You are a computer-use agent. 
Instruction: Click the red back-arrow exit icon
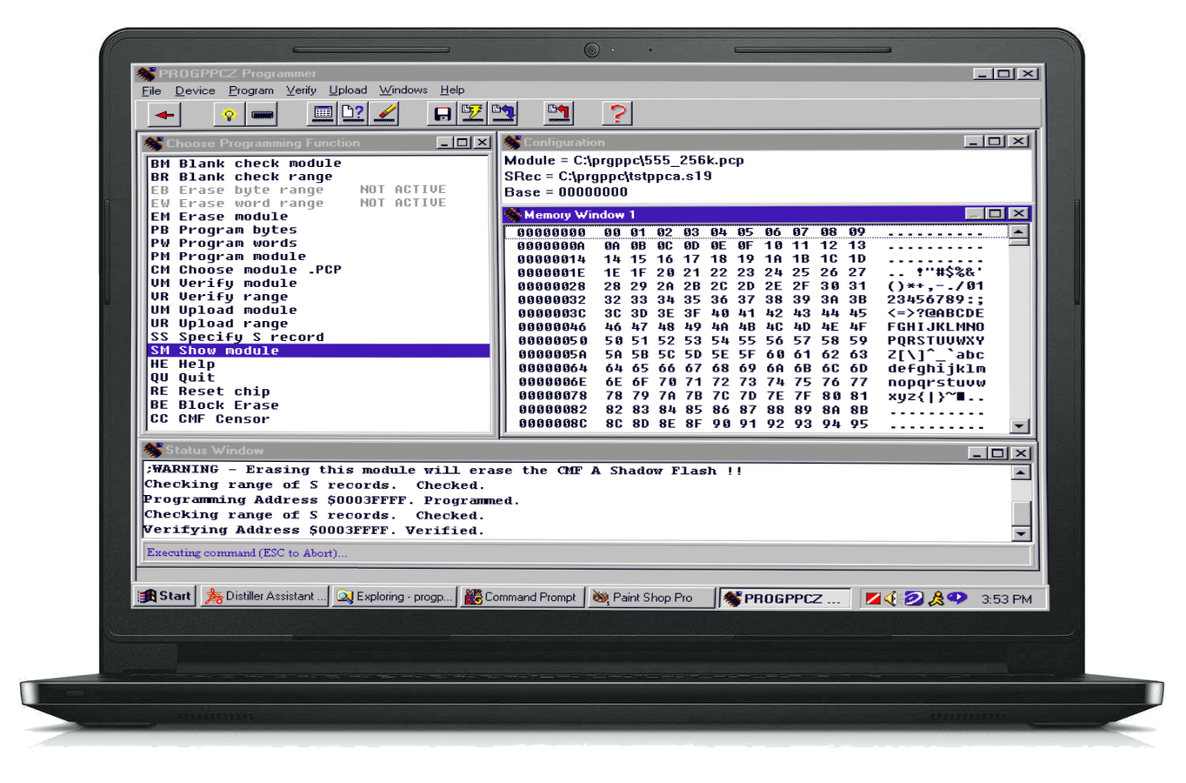(x=163, y=113)
